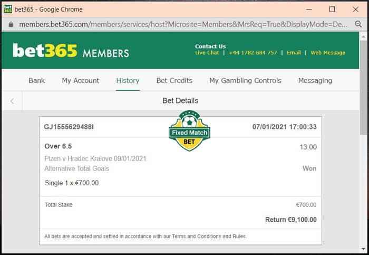Click the Total Stake label
The height and width of the screenshot is (255, 369).
(59, 205)
